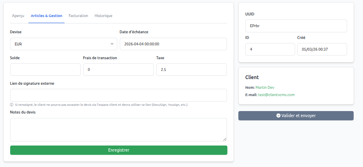Image resolution: width=363 pixels, height=167 pixels.
Task: Click the info icon below signature link field
Action: tap(11, 105)
